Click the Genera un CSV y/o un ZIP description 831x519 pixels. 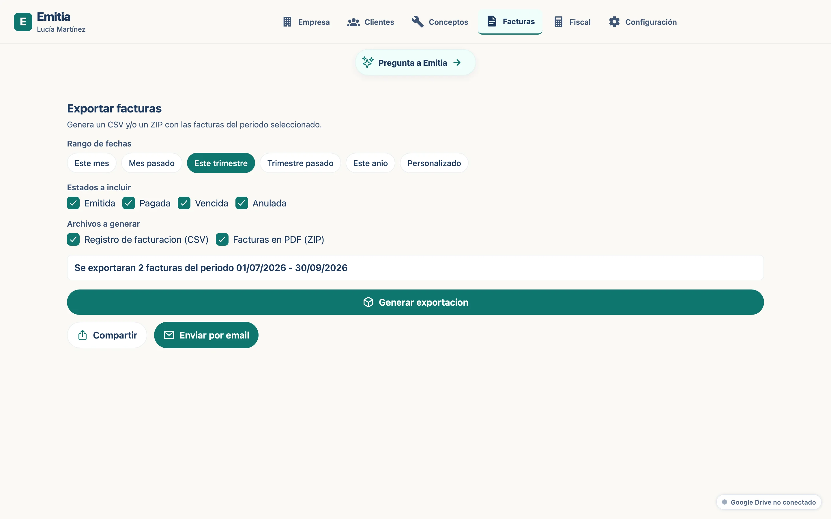point(194,125)
